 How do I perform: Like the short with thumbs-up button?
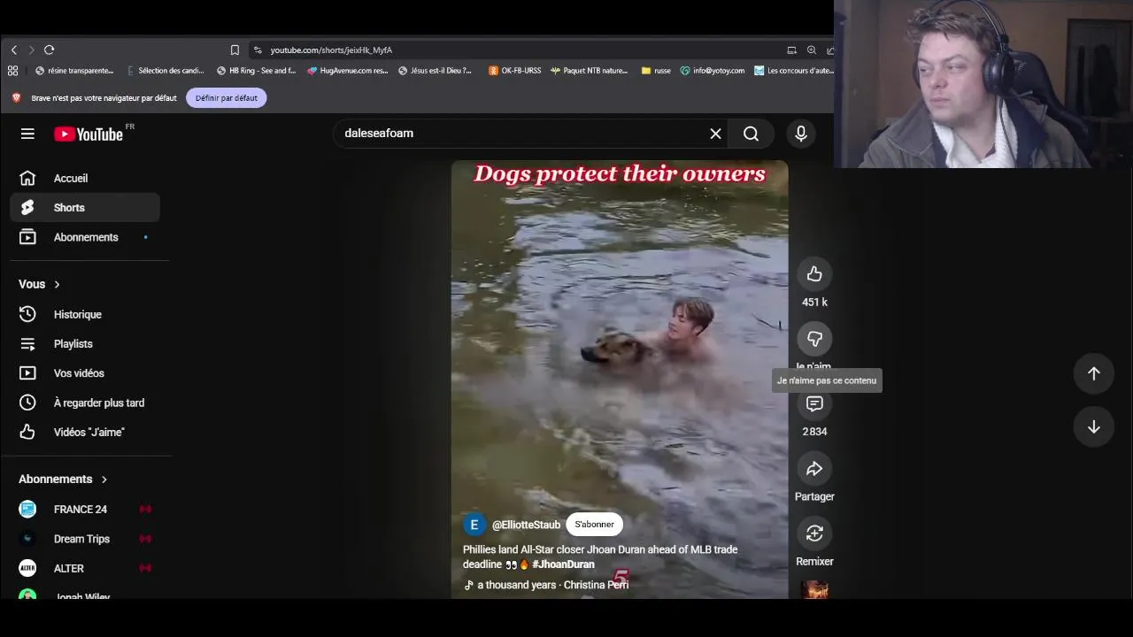click(x=814, y=274)
